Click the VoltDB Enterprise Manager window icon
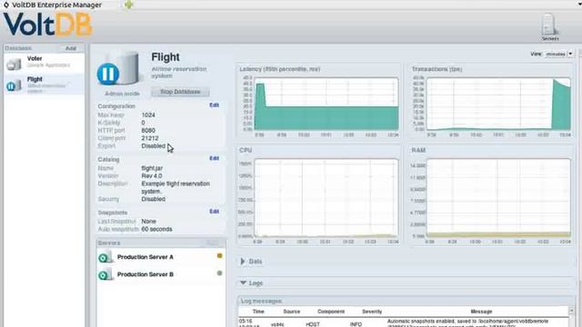 [6, 5]
